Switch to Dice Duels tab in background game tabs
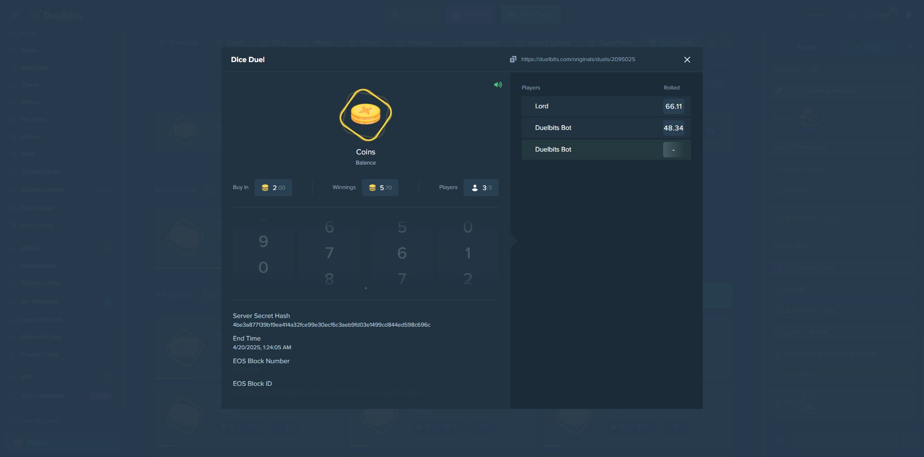924x457 pixels. coord(672,43)
